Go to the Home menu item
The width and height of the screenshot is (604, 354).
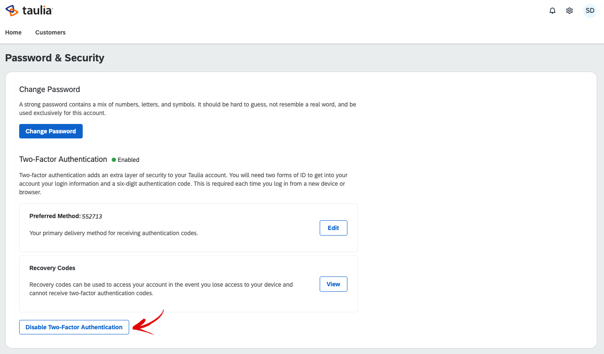[13, 32]
